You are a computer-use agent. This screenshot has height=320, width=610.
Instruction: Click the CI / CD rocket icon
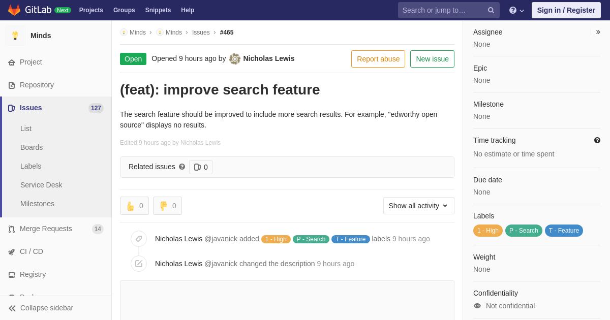(x=12, y=252)
